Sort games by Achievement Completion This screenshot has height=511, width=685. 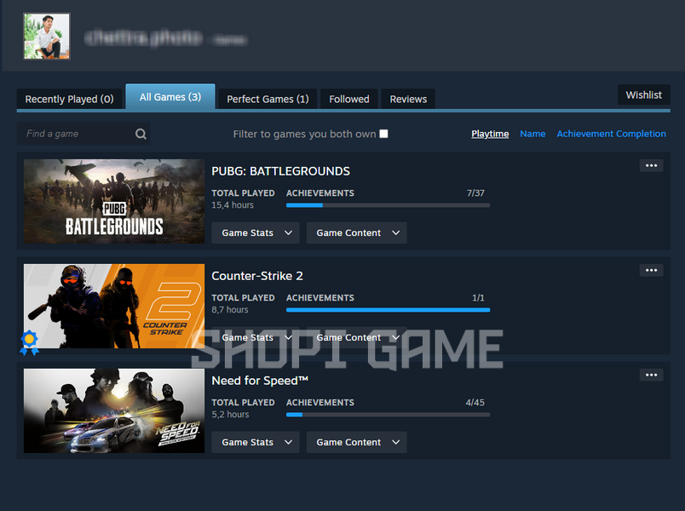point(611,134)
